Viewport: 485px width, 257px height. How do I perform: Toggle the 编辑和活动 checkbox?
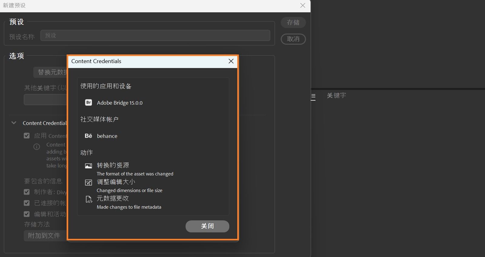pos(27,214)
